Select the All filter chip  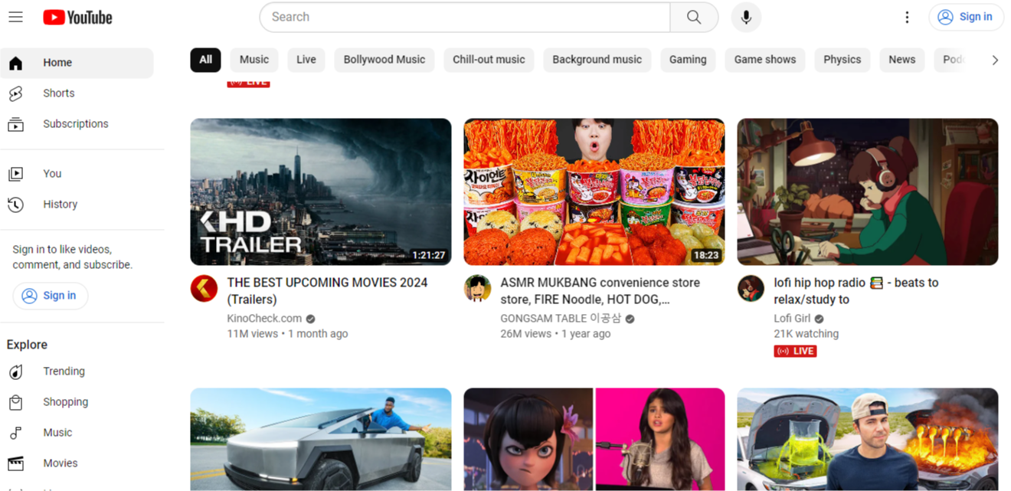(206, 60)
